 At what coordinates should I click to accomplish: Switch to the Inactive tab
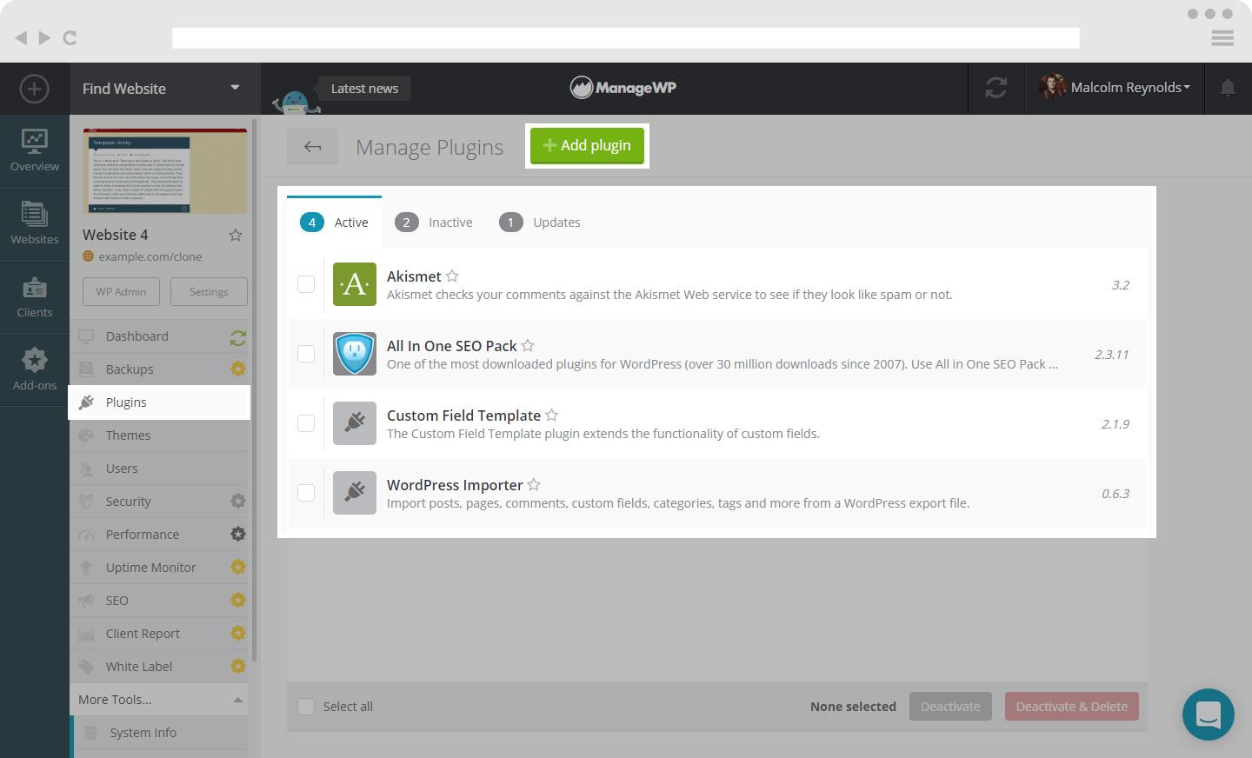coord(434,223)
